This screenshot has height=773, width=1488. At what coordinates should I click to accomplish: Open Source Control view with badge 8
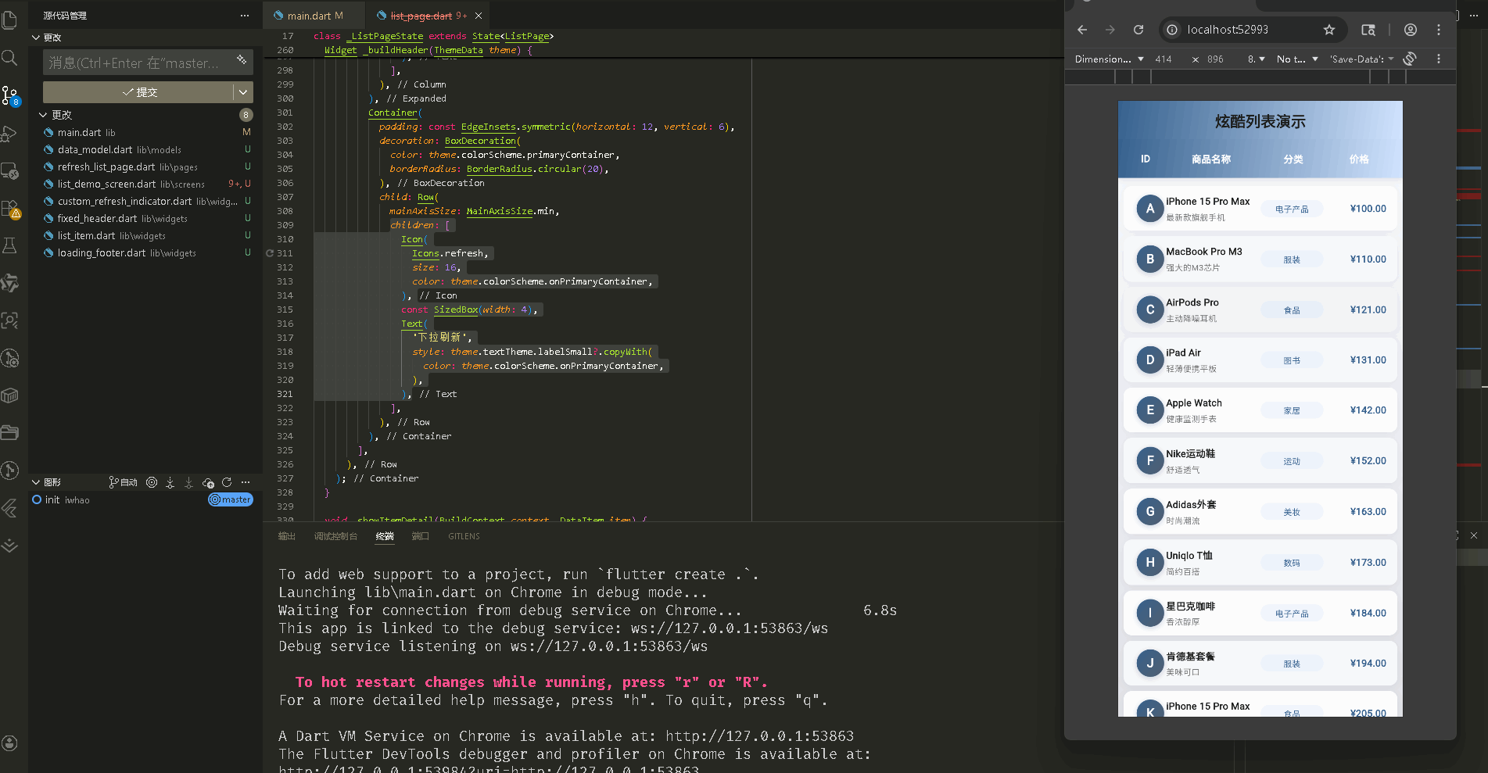pos(10,95)
